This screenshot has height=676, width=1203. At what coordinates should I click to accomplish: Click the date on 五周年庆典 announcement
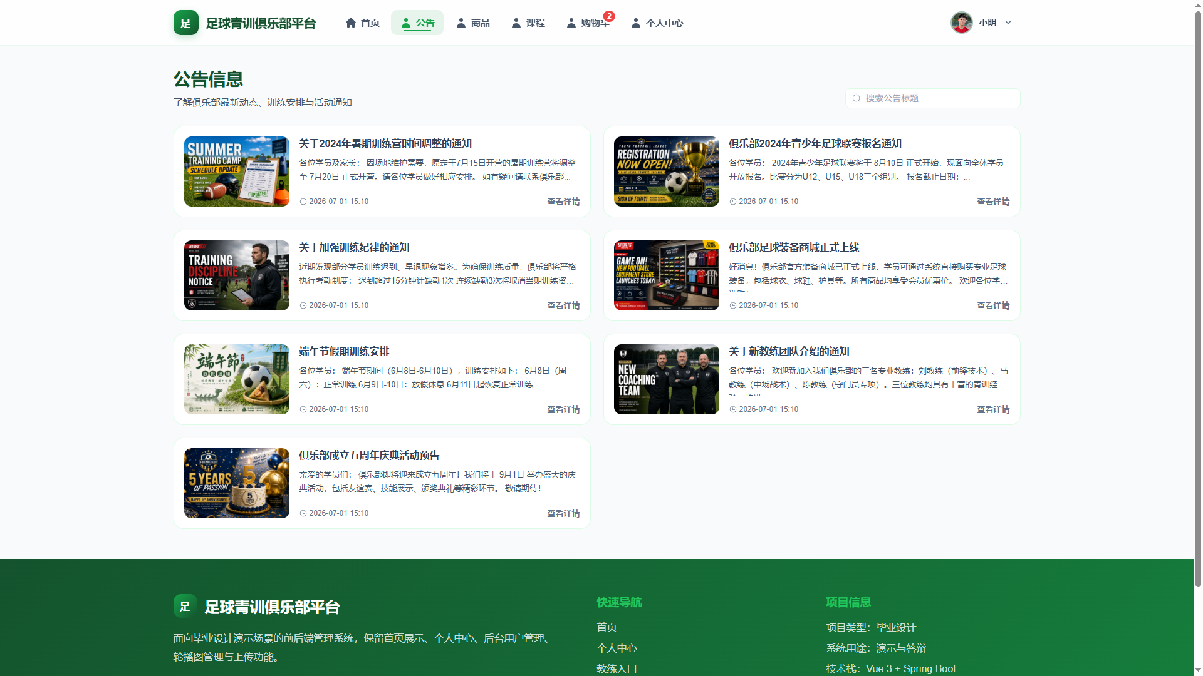click(x=339, y=513)
